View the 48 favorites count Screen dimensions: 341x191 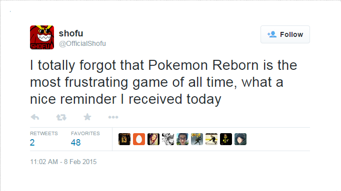(x=75, y=143)
